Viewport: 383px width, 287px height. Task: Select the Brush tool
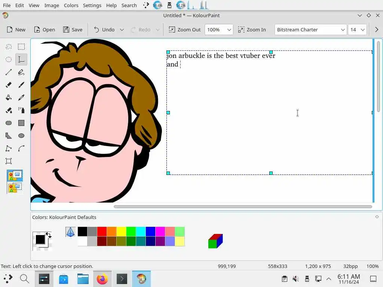click(21, 85)
